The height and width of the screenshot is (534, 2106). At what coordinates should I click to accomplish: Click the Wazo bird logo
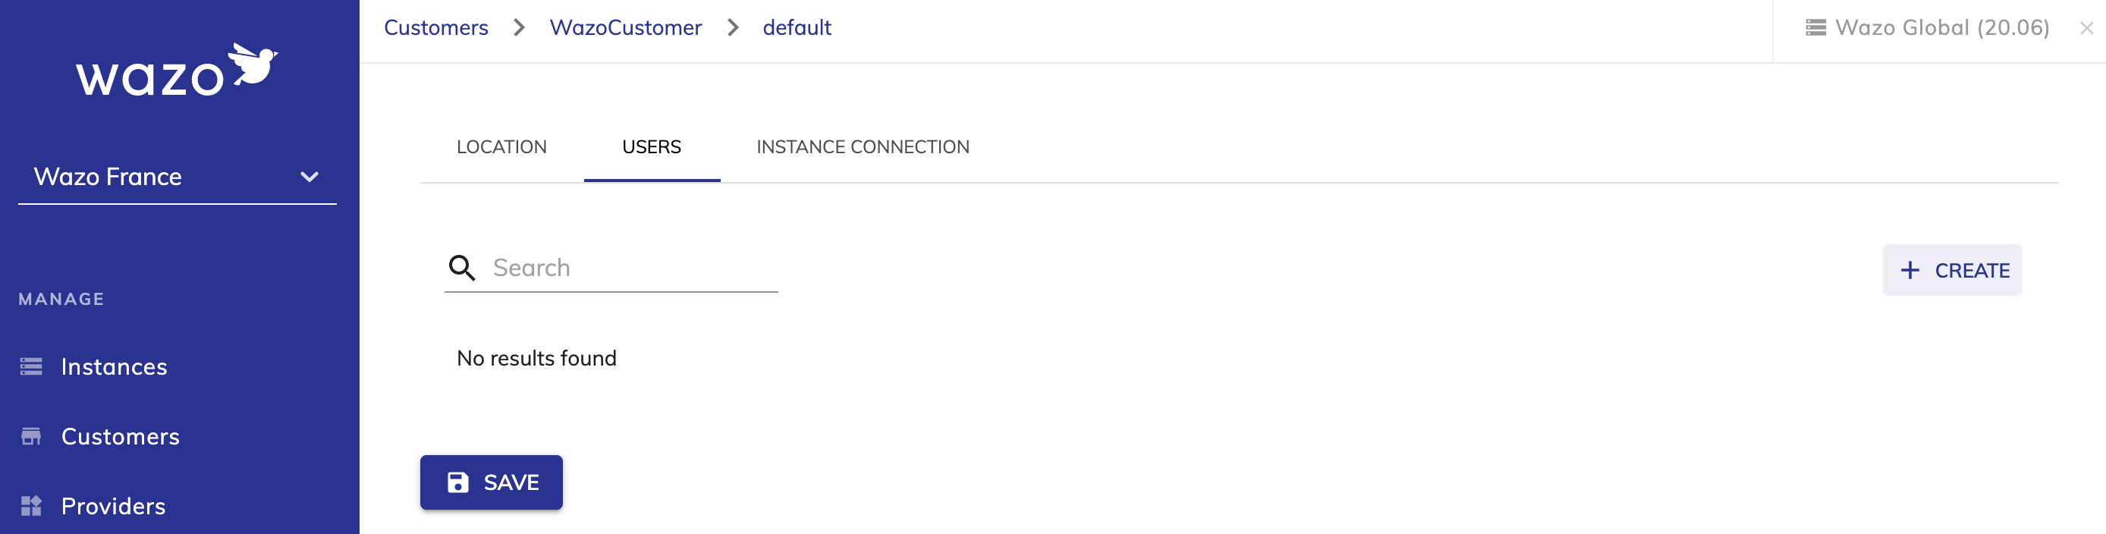click(177, 70)
